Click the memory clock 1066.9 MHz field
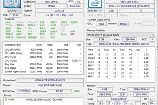The width and height of the screenshot is (158, 105). click(105, 94)
